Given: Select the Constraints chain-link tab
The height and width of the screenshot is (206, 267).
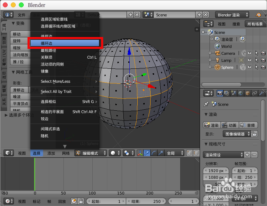Looking at the screenshot, I should [x=254, y=93].
